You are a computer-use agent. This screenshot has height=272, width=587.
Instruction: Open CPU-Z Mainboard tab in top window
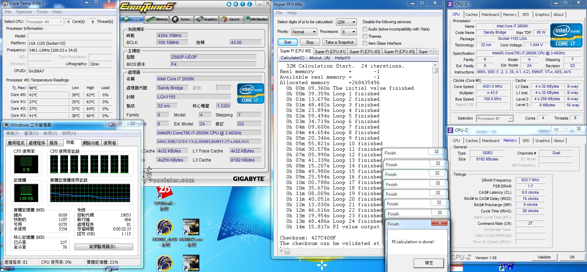(x=490, y=15)
